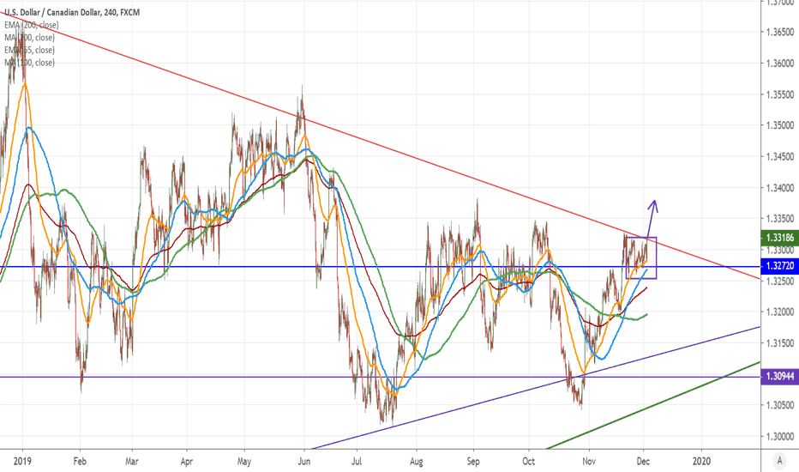Select the EMA (200, close) indicator legend
The height and width of the screenshot is (472, 799).
[x=30, y=25]
